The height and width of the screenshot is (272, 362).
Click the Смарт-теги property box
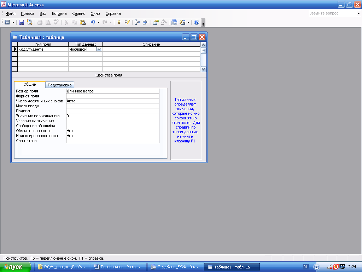[113, 141]
